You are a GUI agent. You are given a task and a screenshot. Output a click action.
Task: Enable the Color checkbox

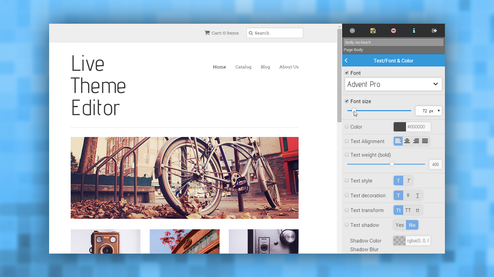point(347,127)
